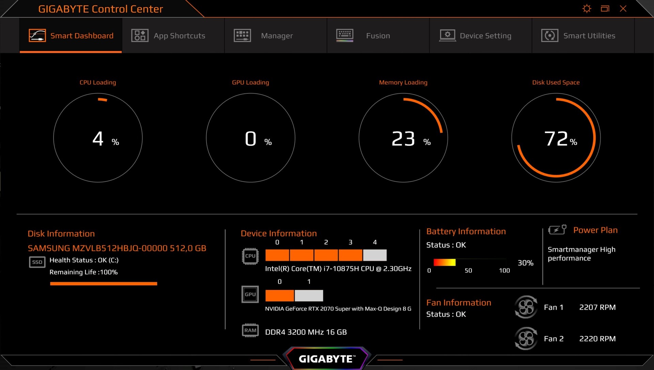This screenshot has height=370, width=654.
Task: Click the SSD remaining life orange bar
Action: [103, 283]
